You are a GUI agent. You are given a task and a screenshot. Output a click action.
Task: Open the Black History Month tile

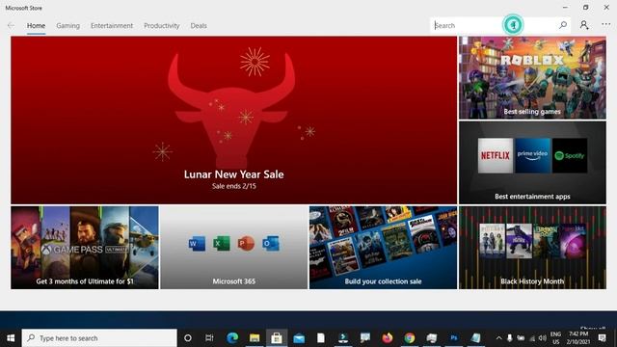(532, 248)
